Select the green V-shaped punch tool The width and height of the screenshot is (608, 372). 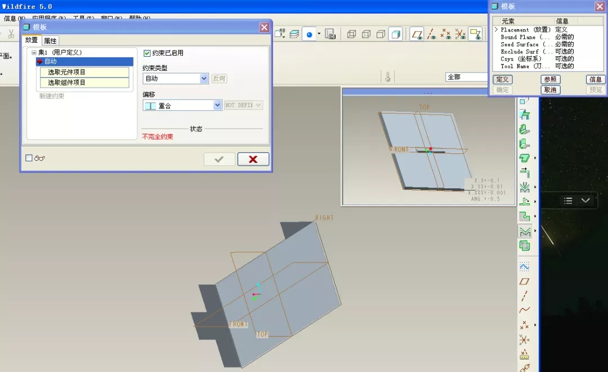(525, 187)
